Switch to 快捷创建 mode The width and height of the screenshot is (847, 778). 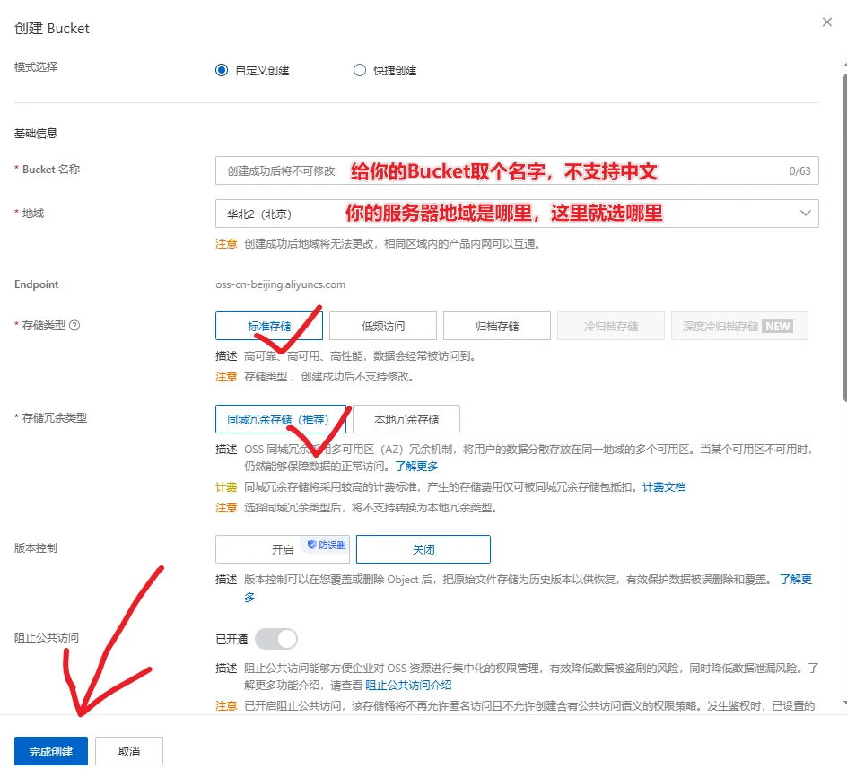click(x=359, y=69)
